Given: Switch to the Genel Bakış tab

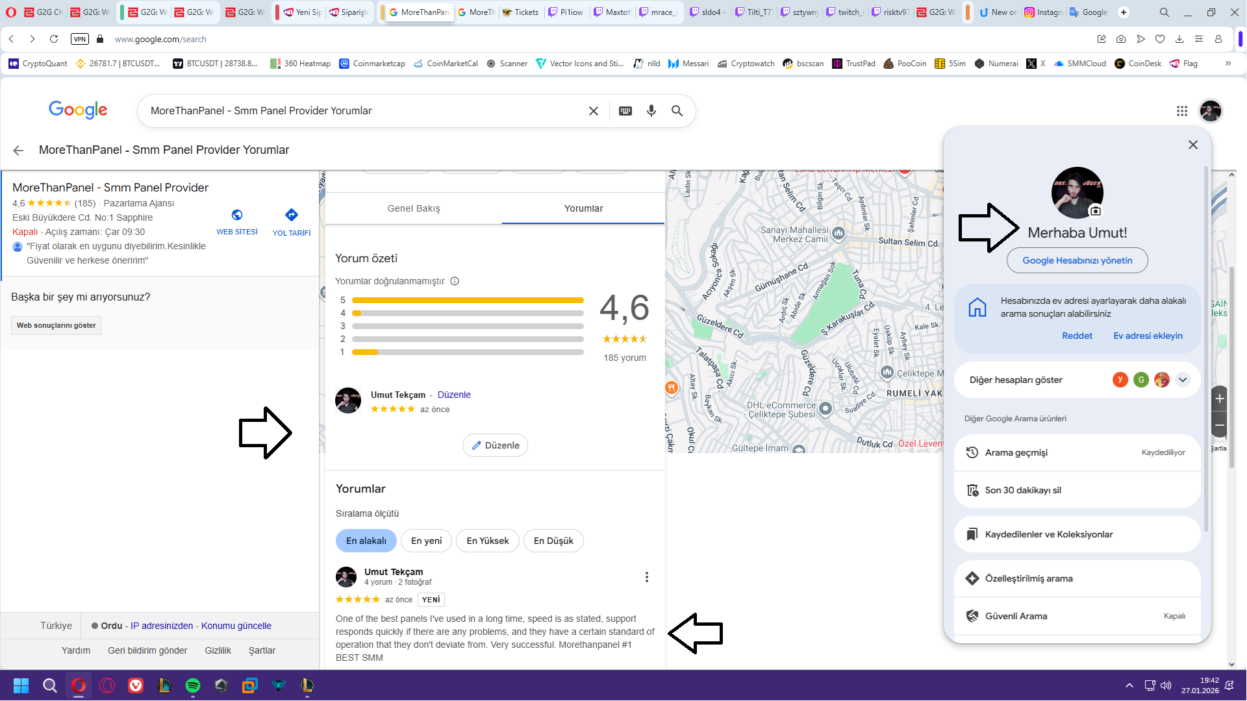Looking at the screenshot, I should click(x=414, y=208).
